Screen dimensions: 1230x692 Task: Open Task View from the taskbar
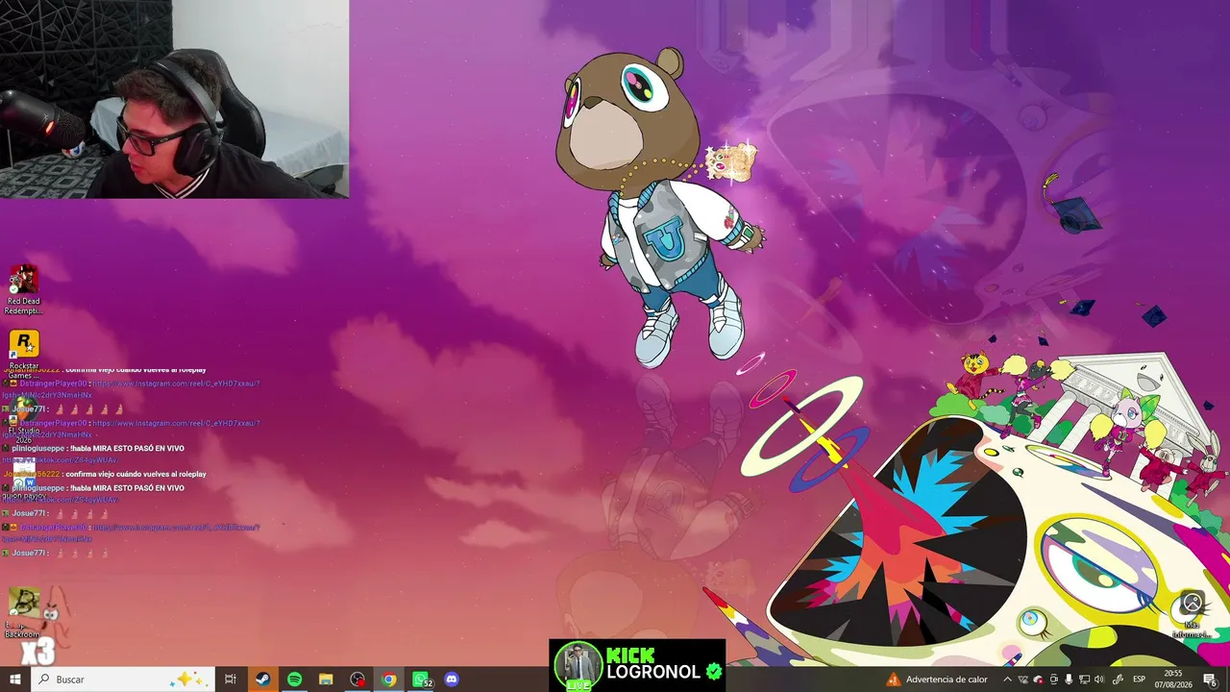(231, 680)
